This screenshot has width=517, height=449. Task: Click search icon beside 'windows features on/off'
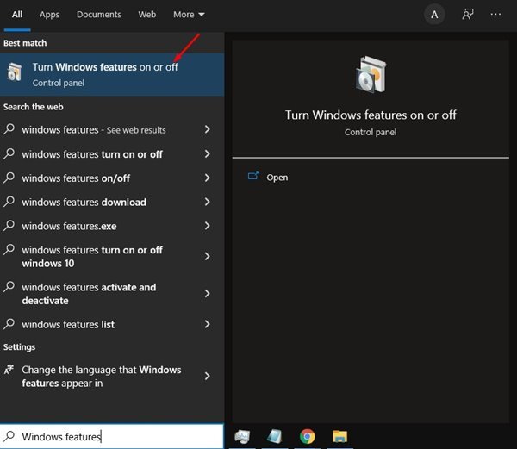tap(9, 177)
